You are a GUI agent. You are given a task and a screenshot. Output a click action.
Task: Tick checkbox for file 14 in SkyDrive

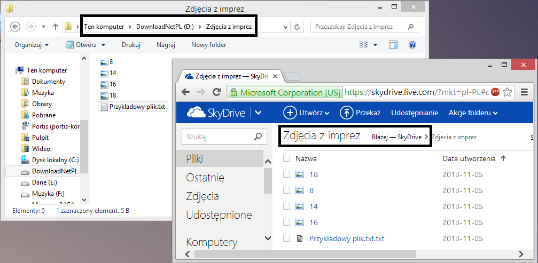pyautogui.click(x=286, y=206)
